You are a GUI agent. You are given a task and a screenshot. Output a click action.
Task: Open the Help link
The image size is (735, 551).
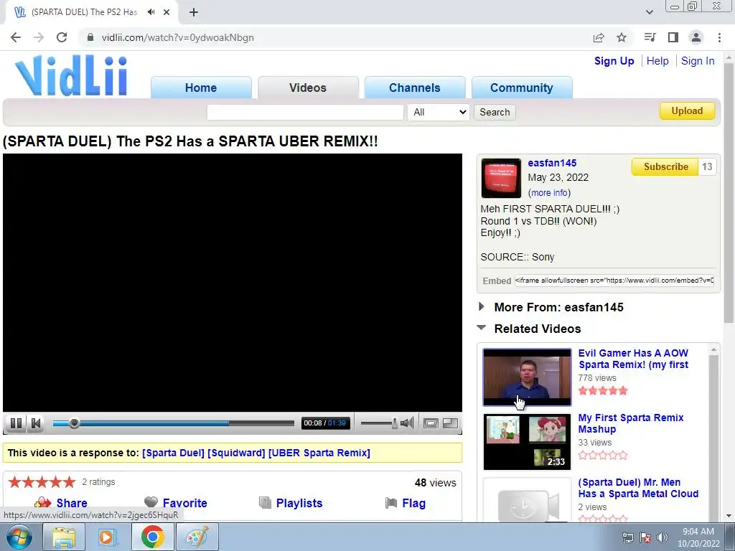pyautogui.click(x=657, y=61)
